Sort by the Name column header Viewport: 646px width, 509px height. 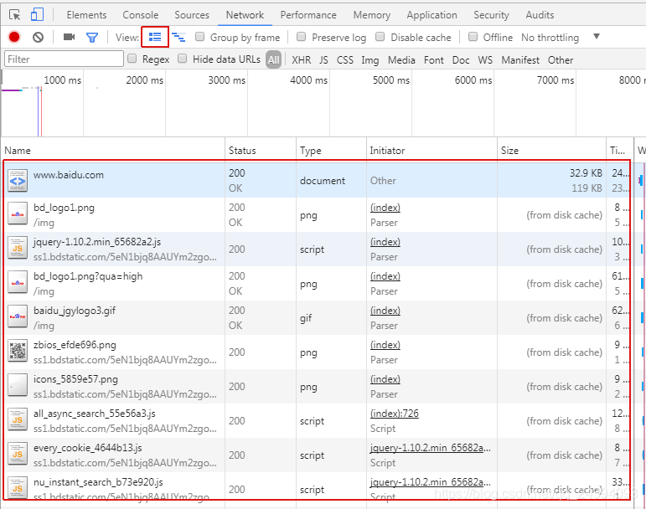tap(113, 150)
